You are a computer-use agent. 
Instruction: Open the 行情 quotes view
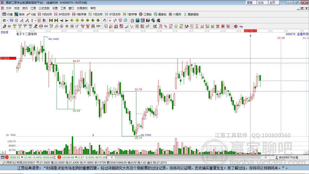[7, 14]
